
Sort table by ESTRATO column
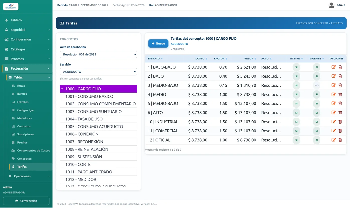click(x=155, y=58)
